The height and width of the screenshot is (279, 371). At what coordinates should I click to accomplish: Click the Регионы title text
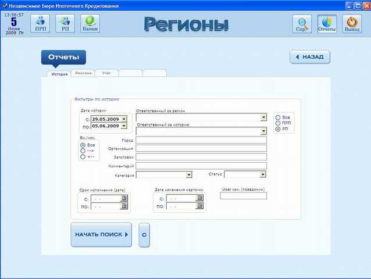[187, 24]
